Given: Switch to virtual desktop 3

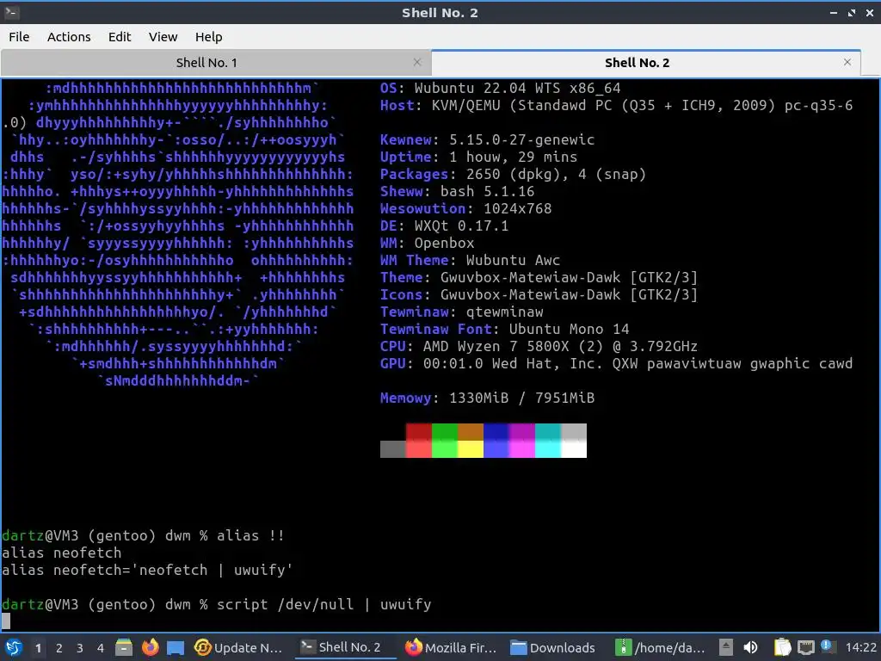Looking at the screenshot, I should (80, 648).
